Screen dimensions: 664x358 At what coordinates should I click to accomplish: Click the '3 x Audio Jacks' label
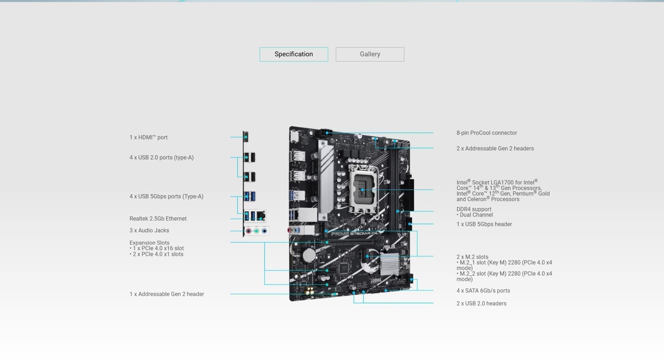point(149,231)
